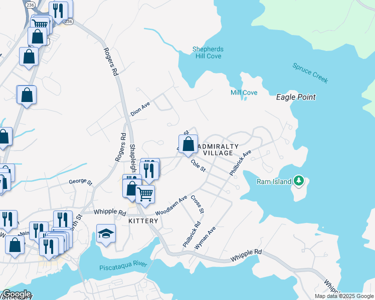Click the Mill Cove label
Screen dimensions: 375x300
[244, 92]
